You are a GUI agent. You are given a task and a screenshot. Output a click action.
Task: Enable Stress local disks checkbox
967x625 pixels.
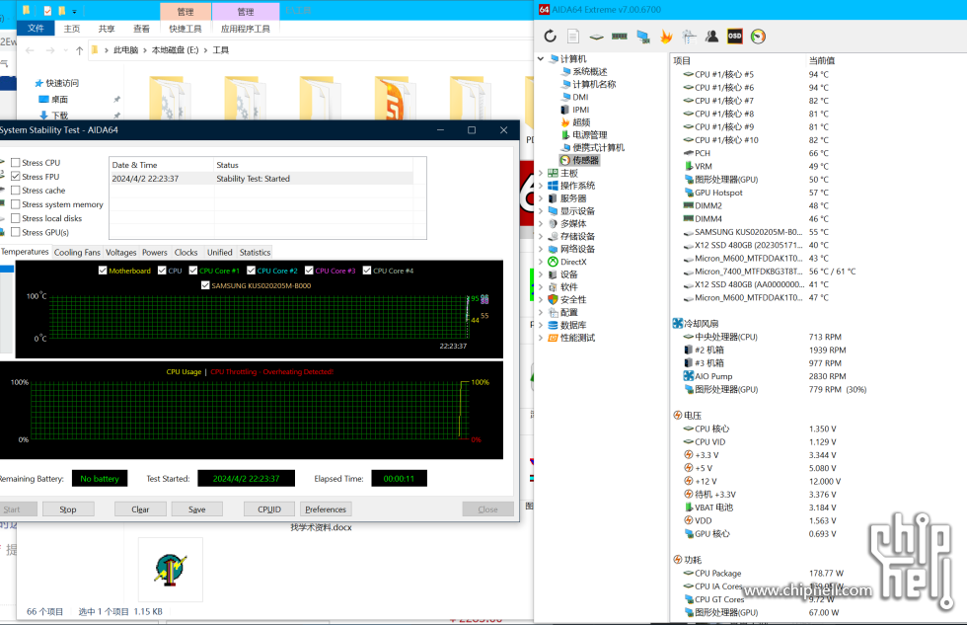point(16,218)
